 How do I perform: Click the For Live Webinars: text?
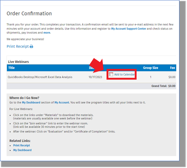point(21,109)
